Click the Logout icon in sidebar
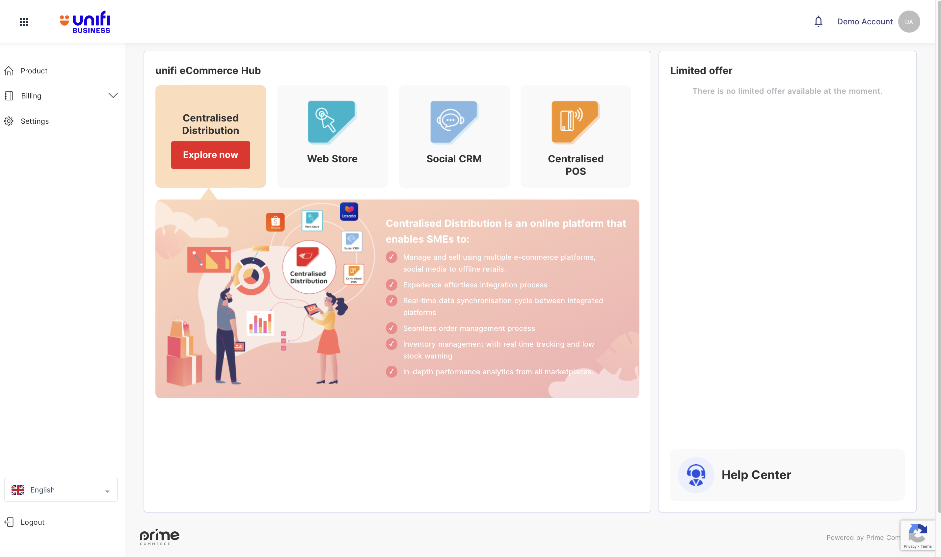941x557 pixels. point(9,522)
